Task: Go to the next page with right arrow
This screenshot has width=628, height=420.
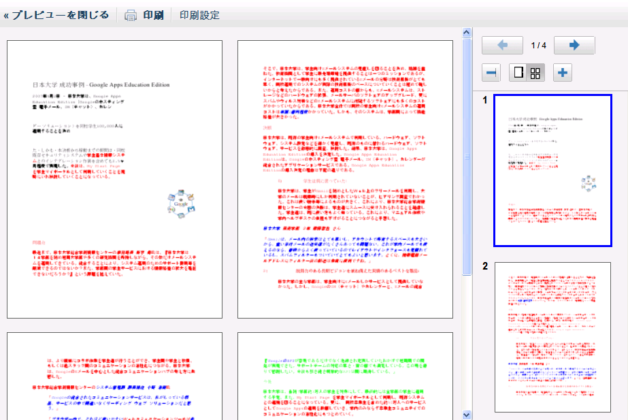Action: [x=574, y=45]
